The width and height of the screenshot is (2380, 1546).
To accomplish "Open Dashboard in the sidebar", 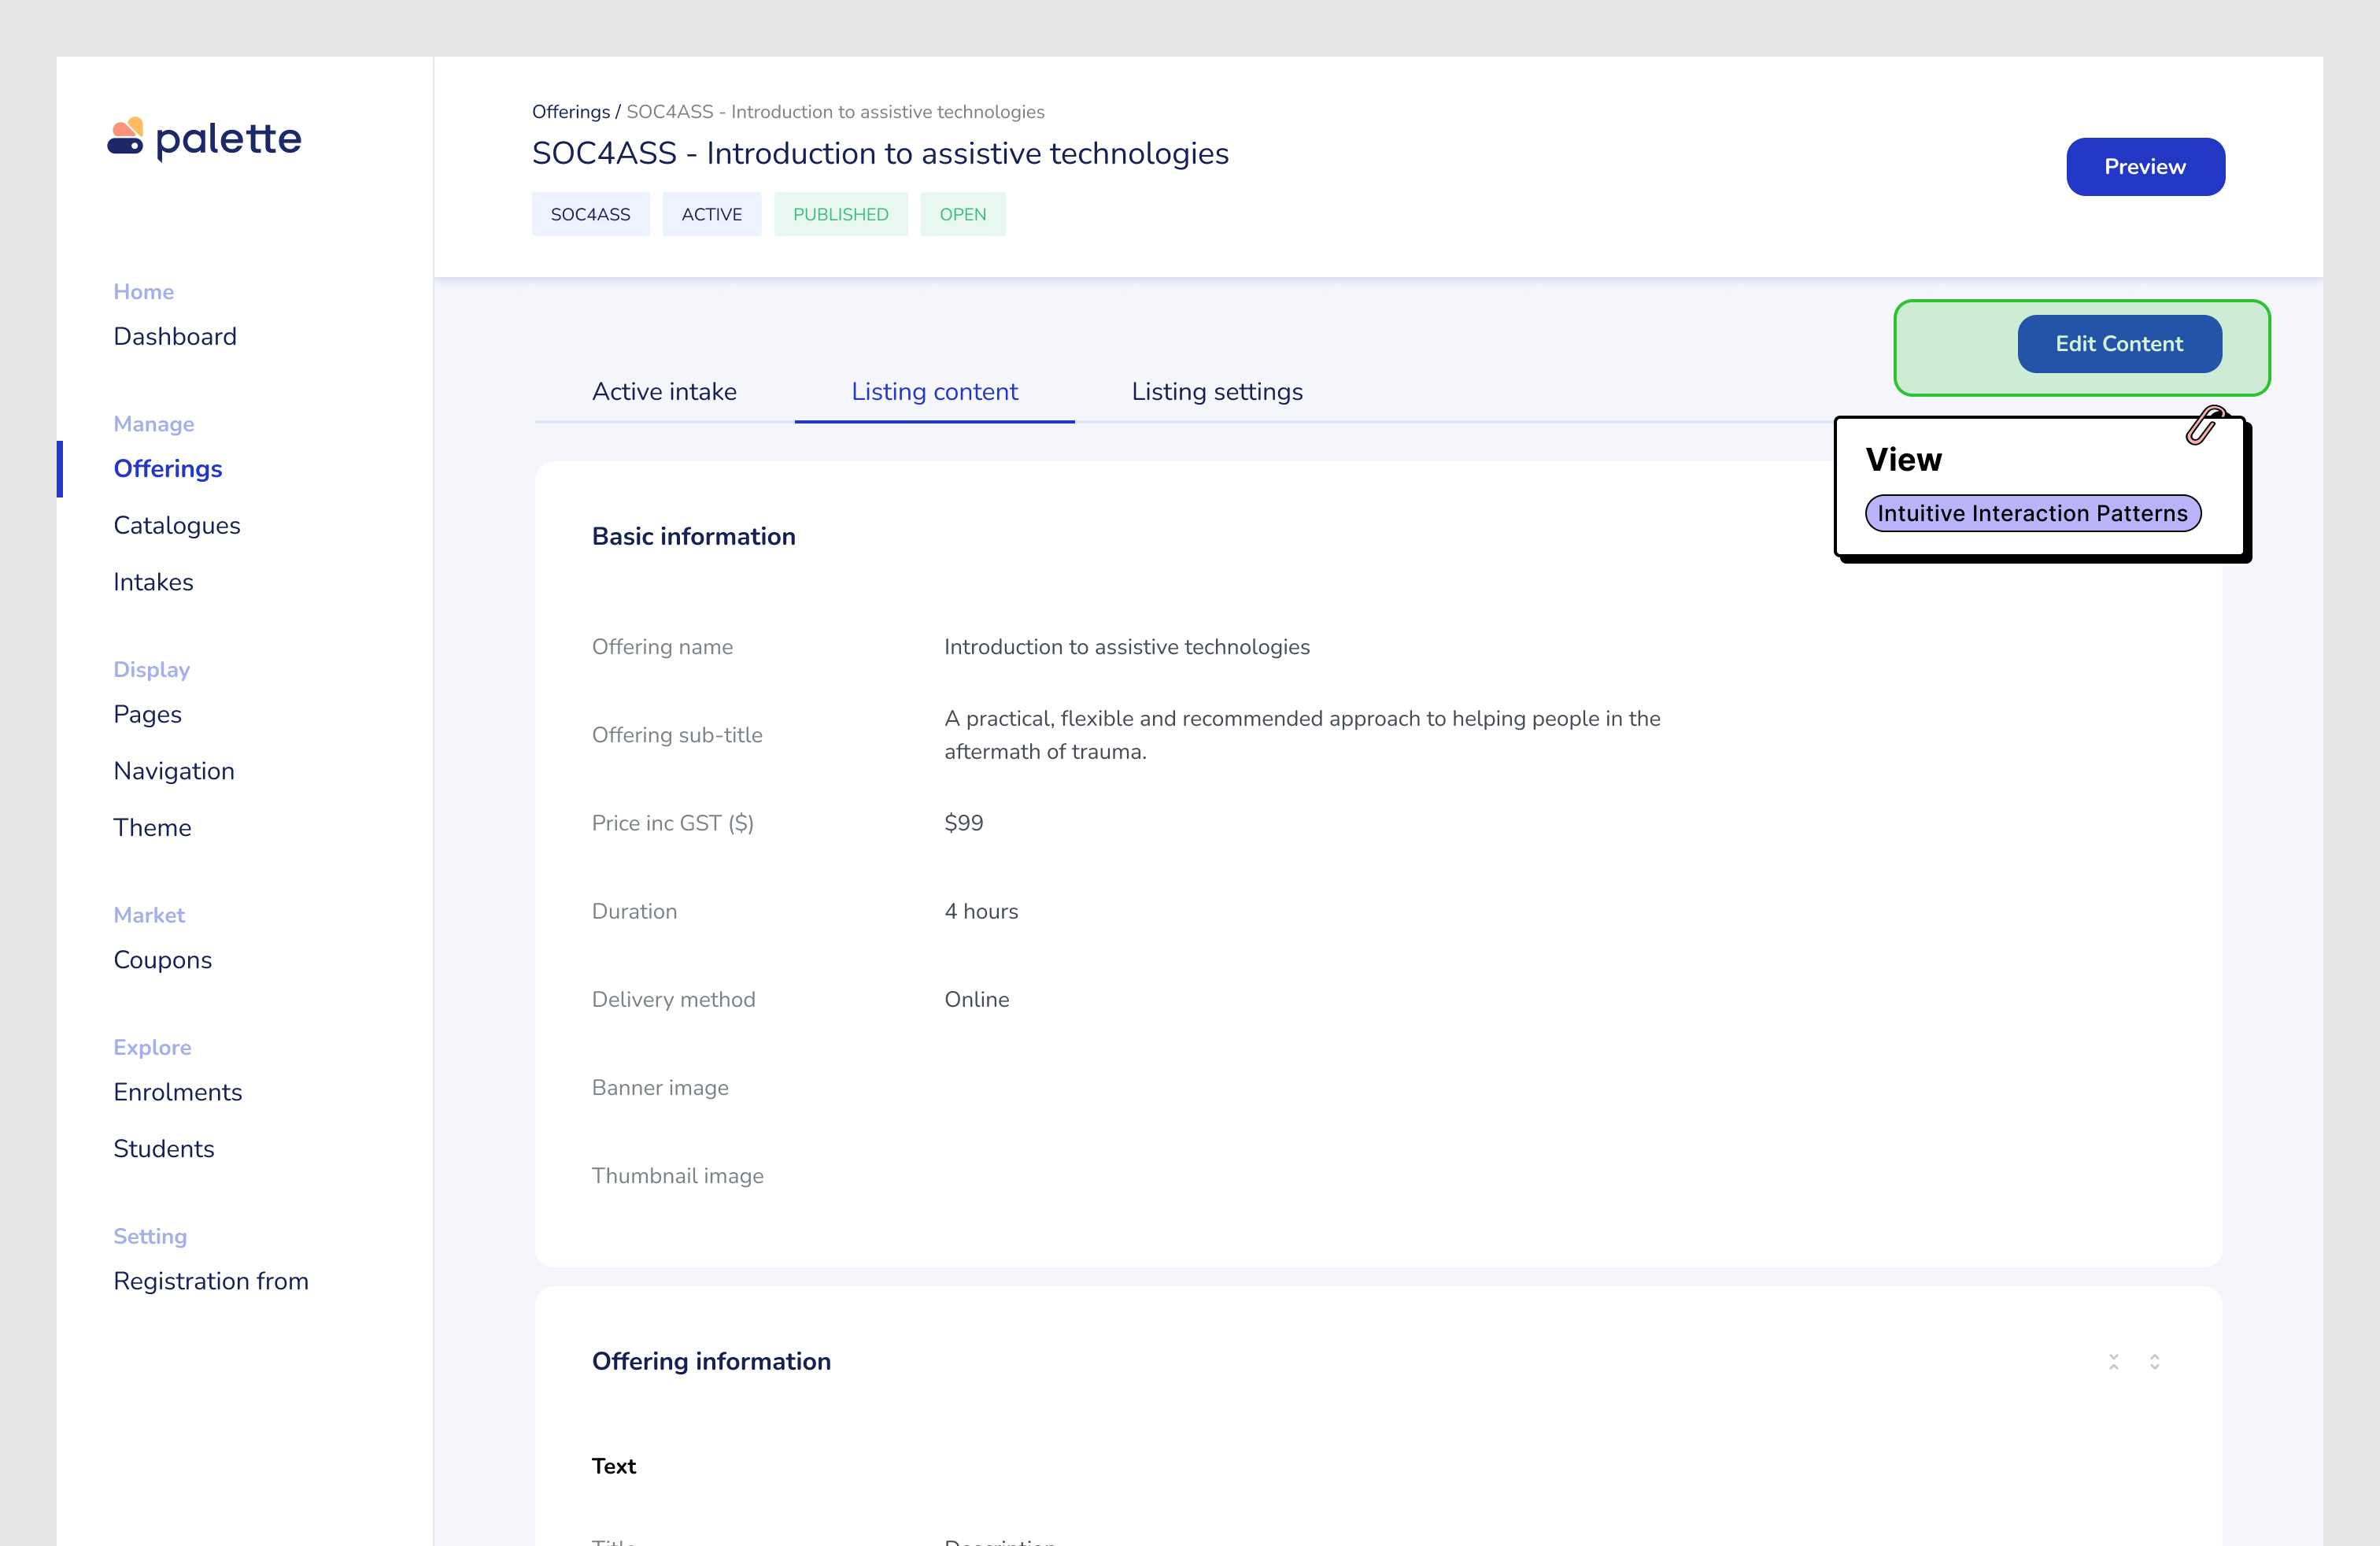I will coord(175,336).
